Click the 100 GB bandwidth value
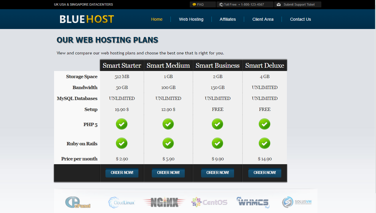 [x=168, y=88]
